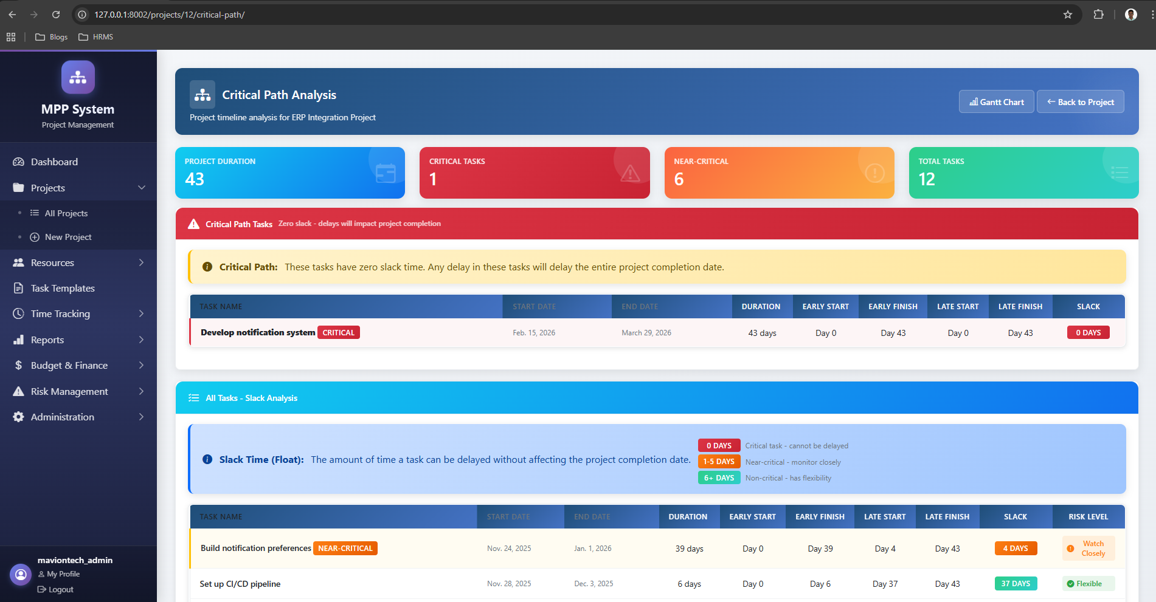The image size is (1156, 602).
Task: Expand the Reports submenu arrow
Action: (x=142, y=340)
